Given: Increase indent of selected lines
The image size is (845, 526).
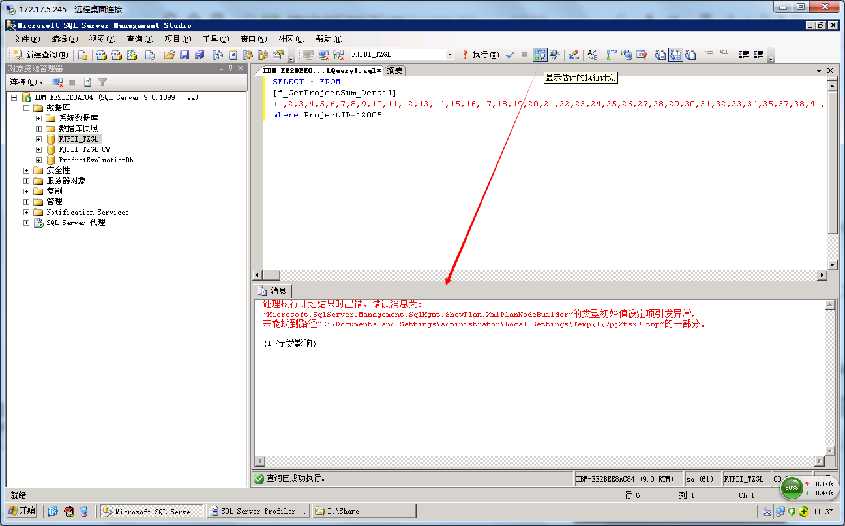Looking at the screenshot, I should [x=758, y=55].
